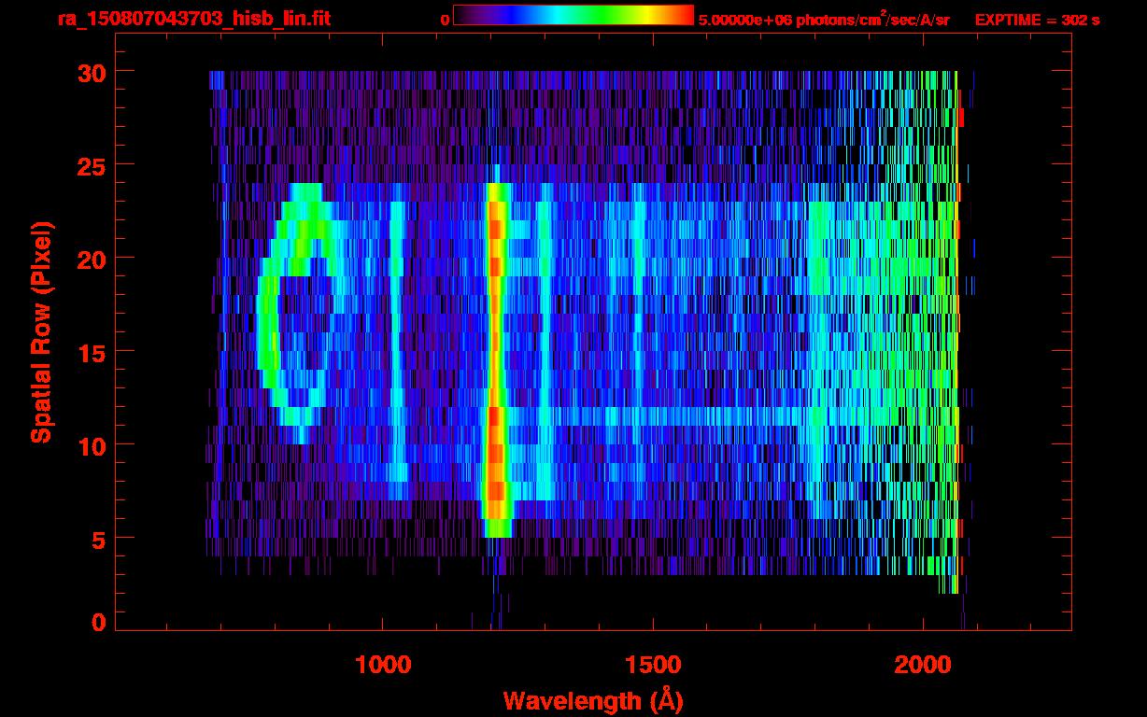Image resolution: width=1147 pixels, height=717 pixels.
Task: Click the color bar minimum value 0
Action: point(446,20)
